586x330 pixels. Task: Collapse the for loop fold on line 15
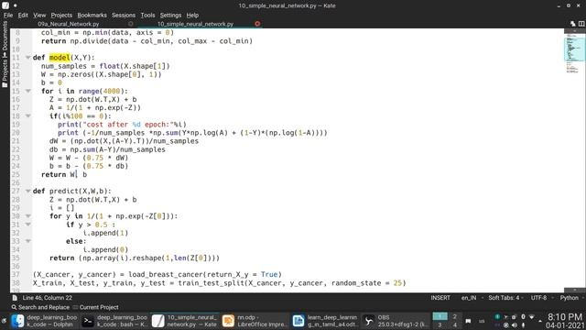tap(28, 91)
